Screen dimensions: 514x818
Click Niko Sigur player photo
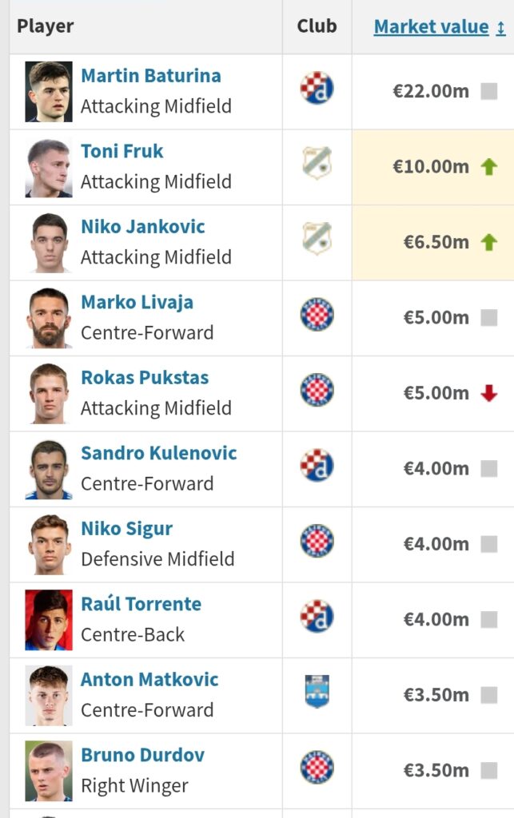tap(49, 545)
